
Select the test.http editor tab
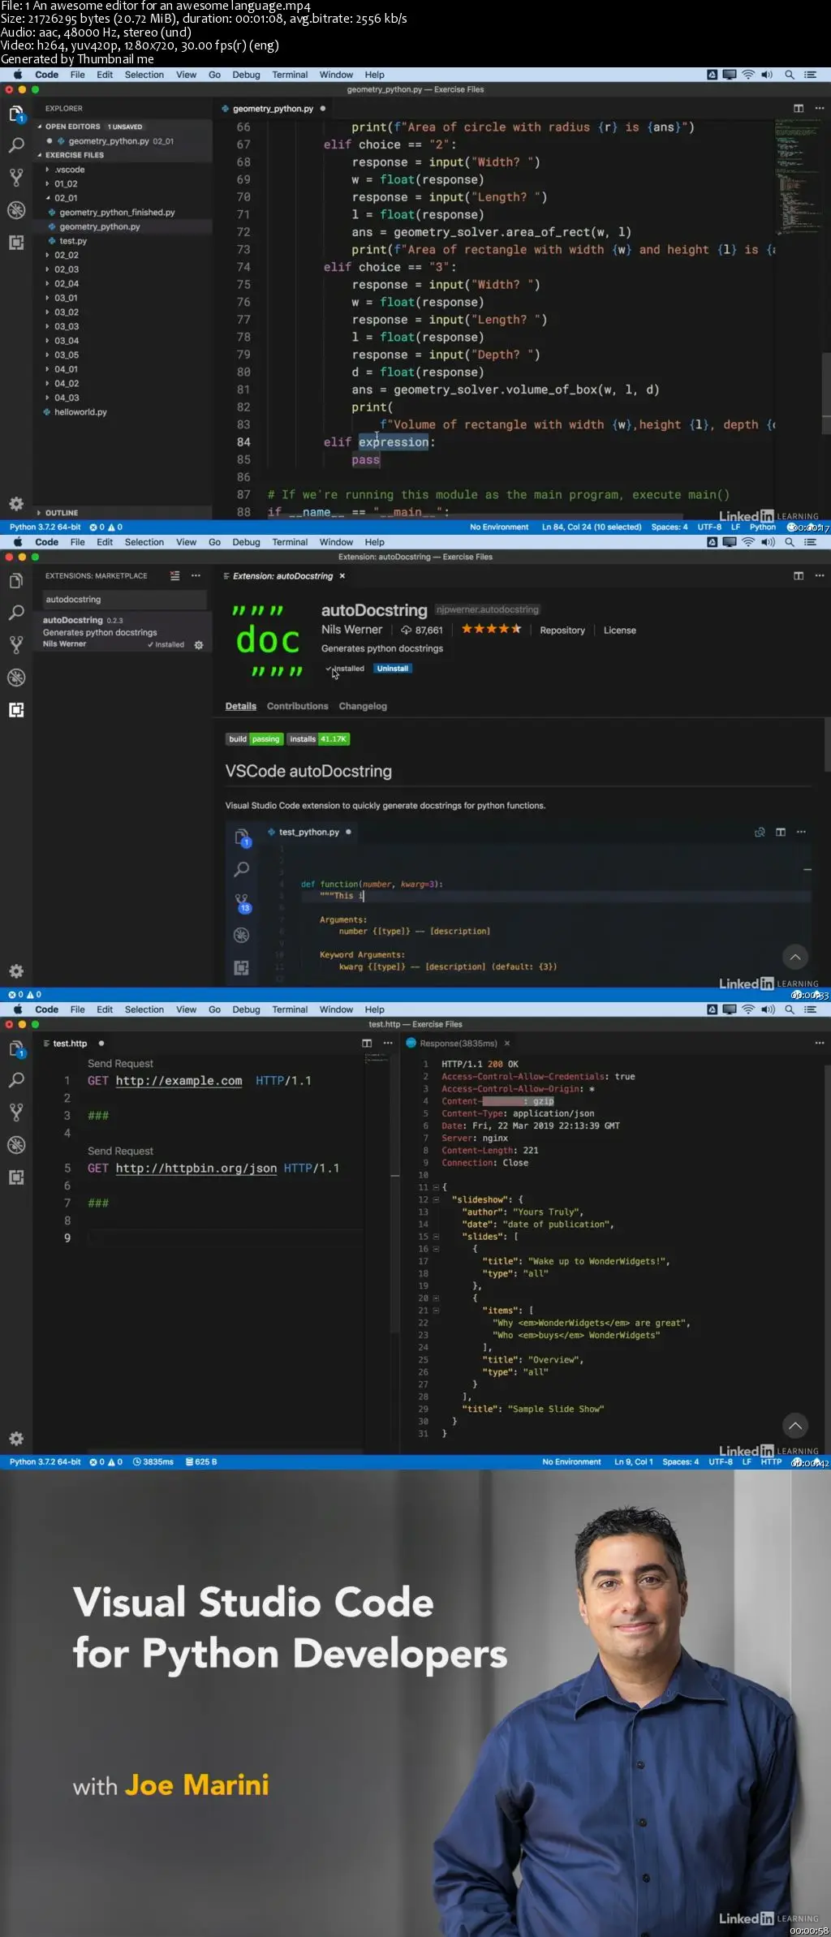point(70,1044)
